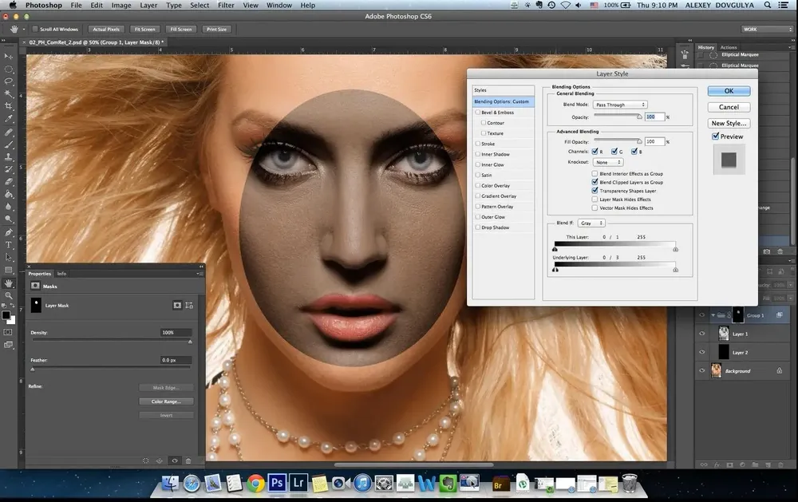Viewport: 798px width, 502px height.
Task: Open the Blend Mode dropdown
Action: point(620,105)
